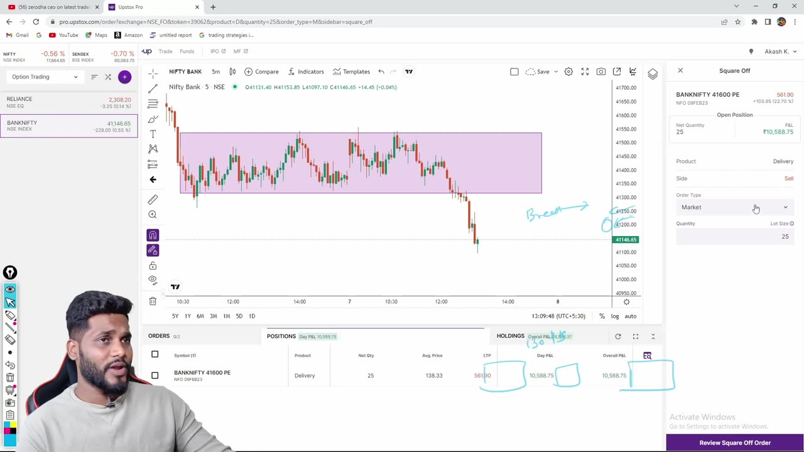This screenshot has width=804, height=452.
Task: Click the watchlist tools icon
Action: pyautogui.click(x=108, y=77)
